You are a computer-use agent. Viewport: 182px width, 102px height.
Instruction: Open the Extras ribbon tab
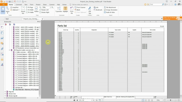tap(65, 5)
